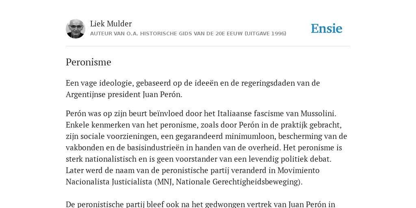Click the author subtitle about Historische Gids

coord(188,34)
